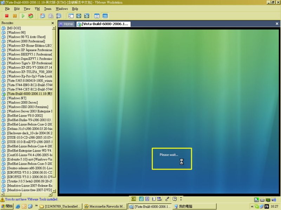281x210 pixels.
Task: Reset the virtual machine via toolbar icon
Action: (31, 16)
